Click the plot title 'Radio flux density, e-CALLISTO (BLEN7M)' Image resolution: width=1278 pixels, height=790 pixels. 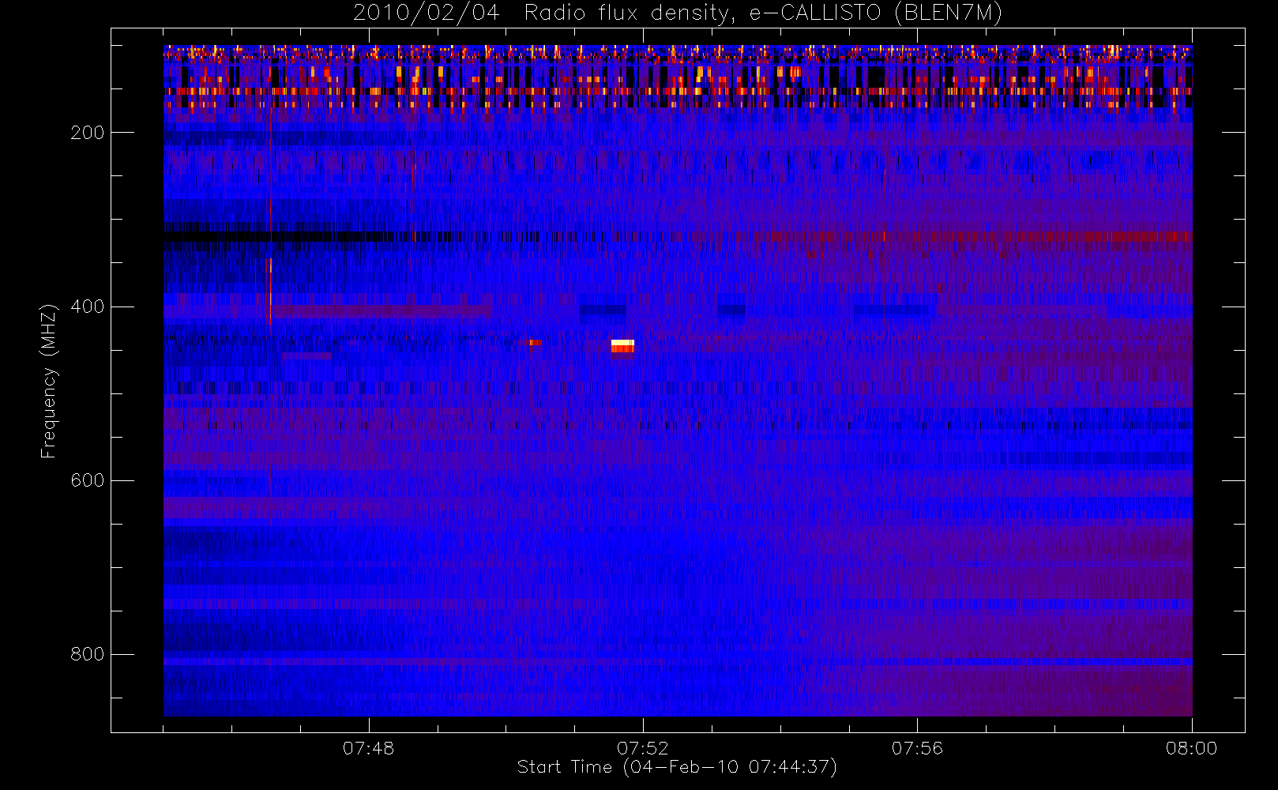tap(763, 13)
